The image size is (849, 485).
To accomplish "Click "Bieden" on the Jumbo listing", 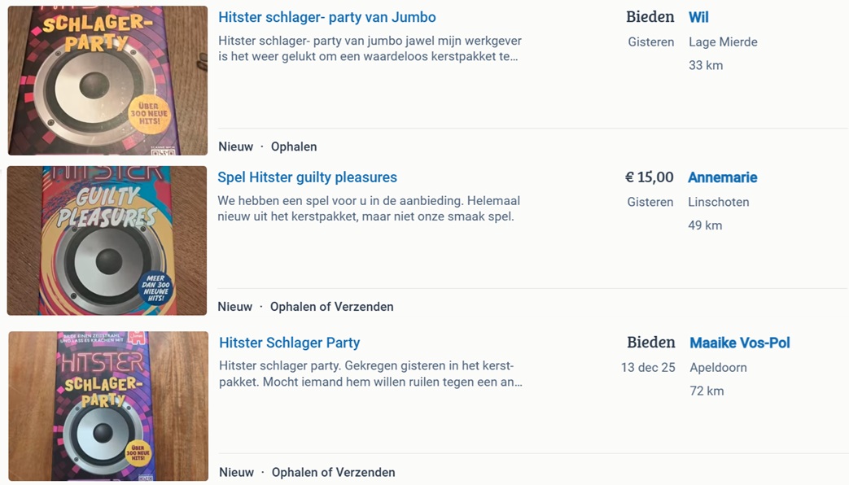I will tap(650, 17).
